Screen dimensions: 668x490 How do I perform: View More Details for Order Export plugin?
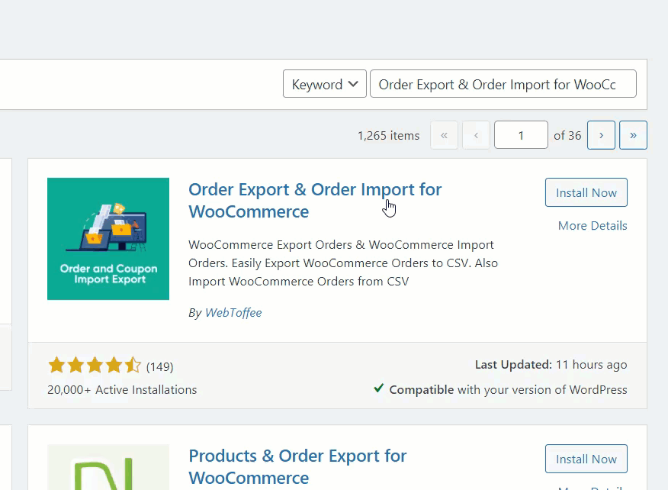pyautogui.click(x=593, y=226)
